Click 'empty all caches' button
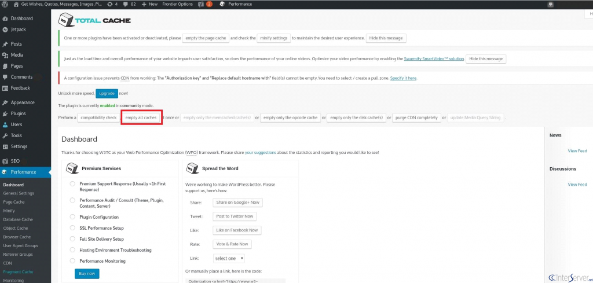 coord(141,117)
